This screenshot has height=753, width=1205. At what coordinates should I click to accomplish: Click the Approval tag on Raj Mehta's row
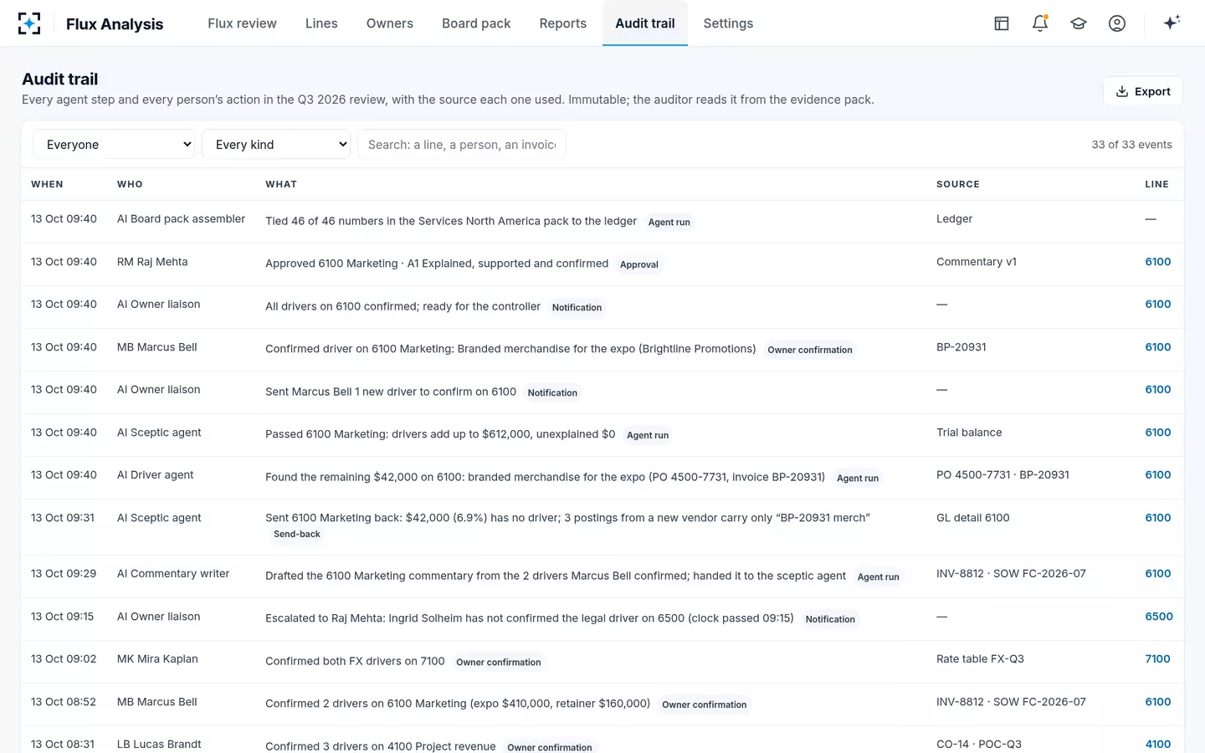point(639,264)
